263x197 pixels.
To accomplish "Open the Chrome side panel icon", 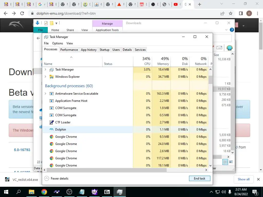I will (241, 13).
